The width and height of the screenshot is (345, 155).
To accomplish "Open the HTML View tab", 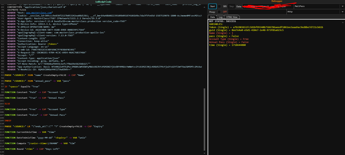I will click(232, 17).
